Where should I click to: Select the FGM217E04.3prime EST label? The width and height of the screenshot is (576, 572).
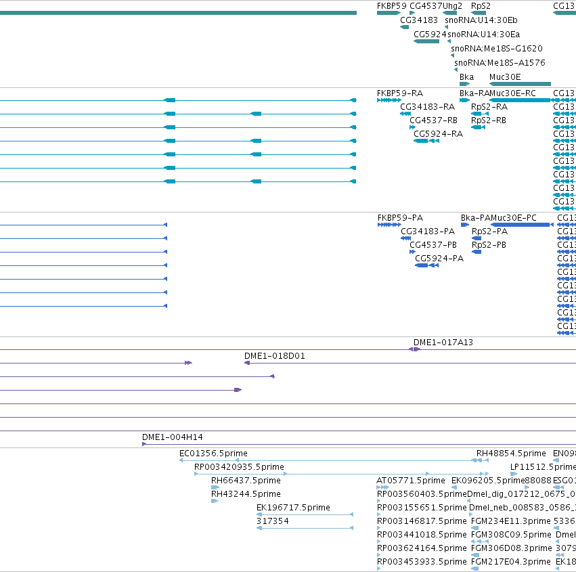(510, 562)
